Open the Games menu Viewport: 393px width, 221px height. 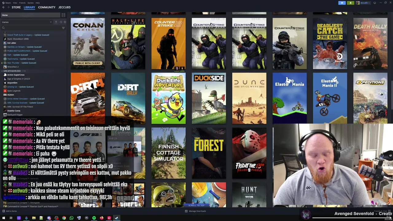30,3
